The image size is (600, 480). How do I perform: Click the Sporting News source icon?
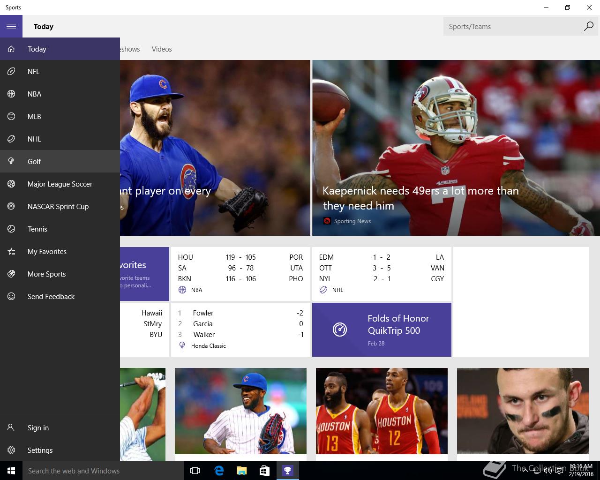327,221
